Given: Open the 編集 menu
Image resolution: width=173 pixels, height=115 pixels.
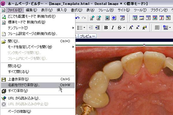Looking at the screenshot, I should click(31, 10).
